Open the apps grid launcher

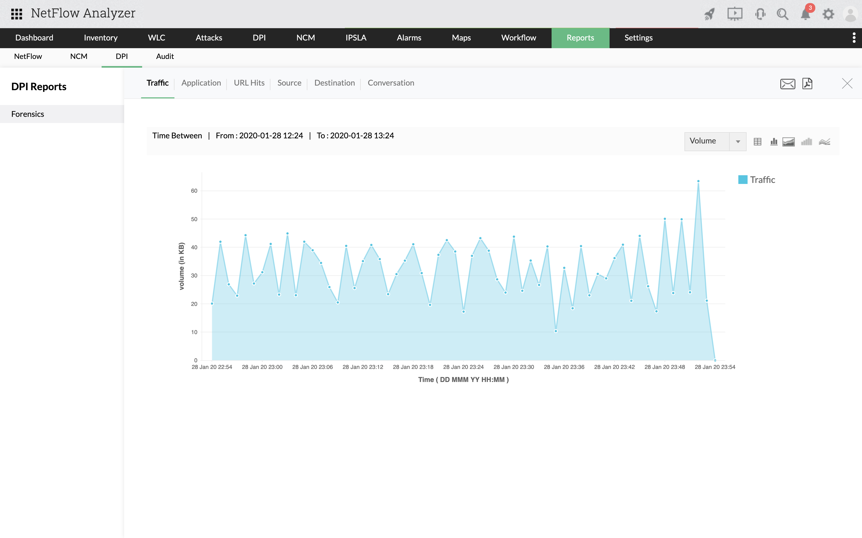point(16,14)
